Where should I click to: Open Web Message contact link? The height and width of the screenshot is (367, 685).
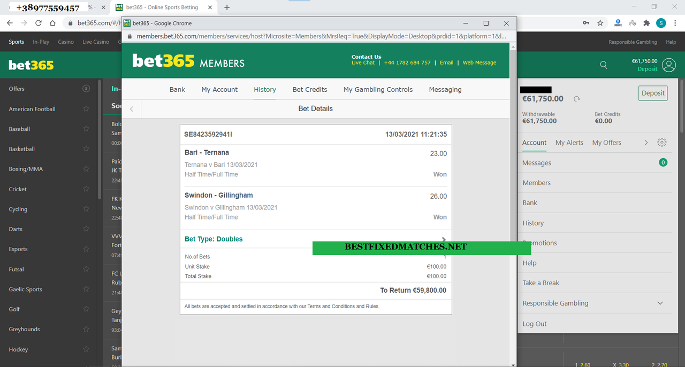479,63
